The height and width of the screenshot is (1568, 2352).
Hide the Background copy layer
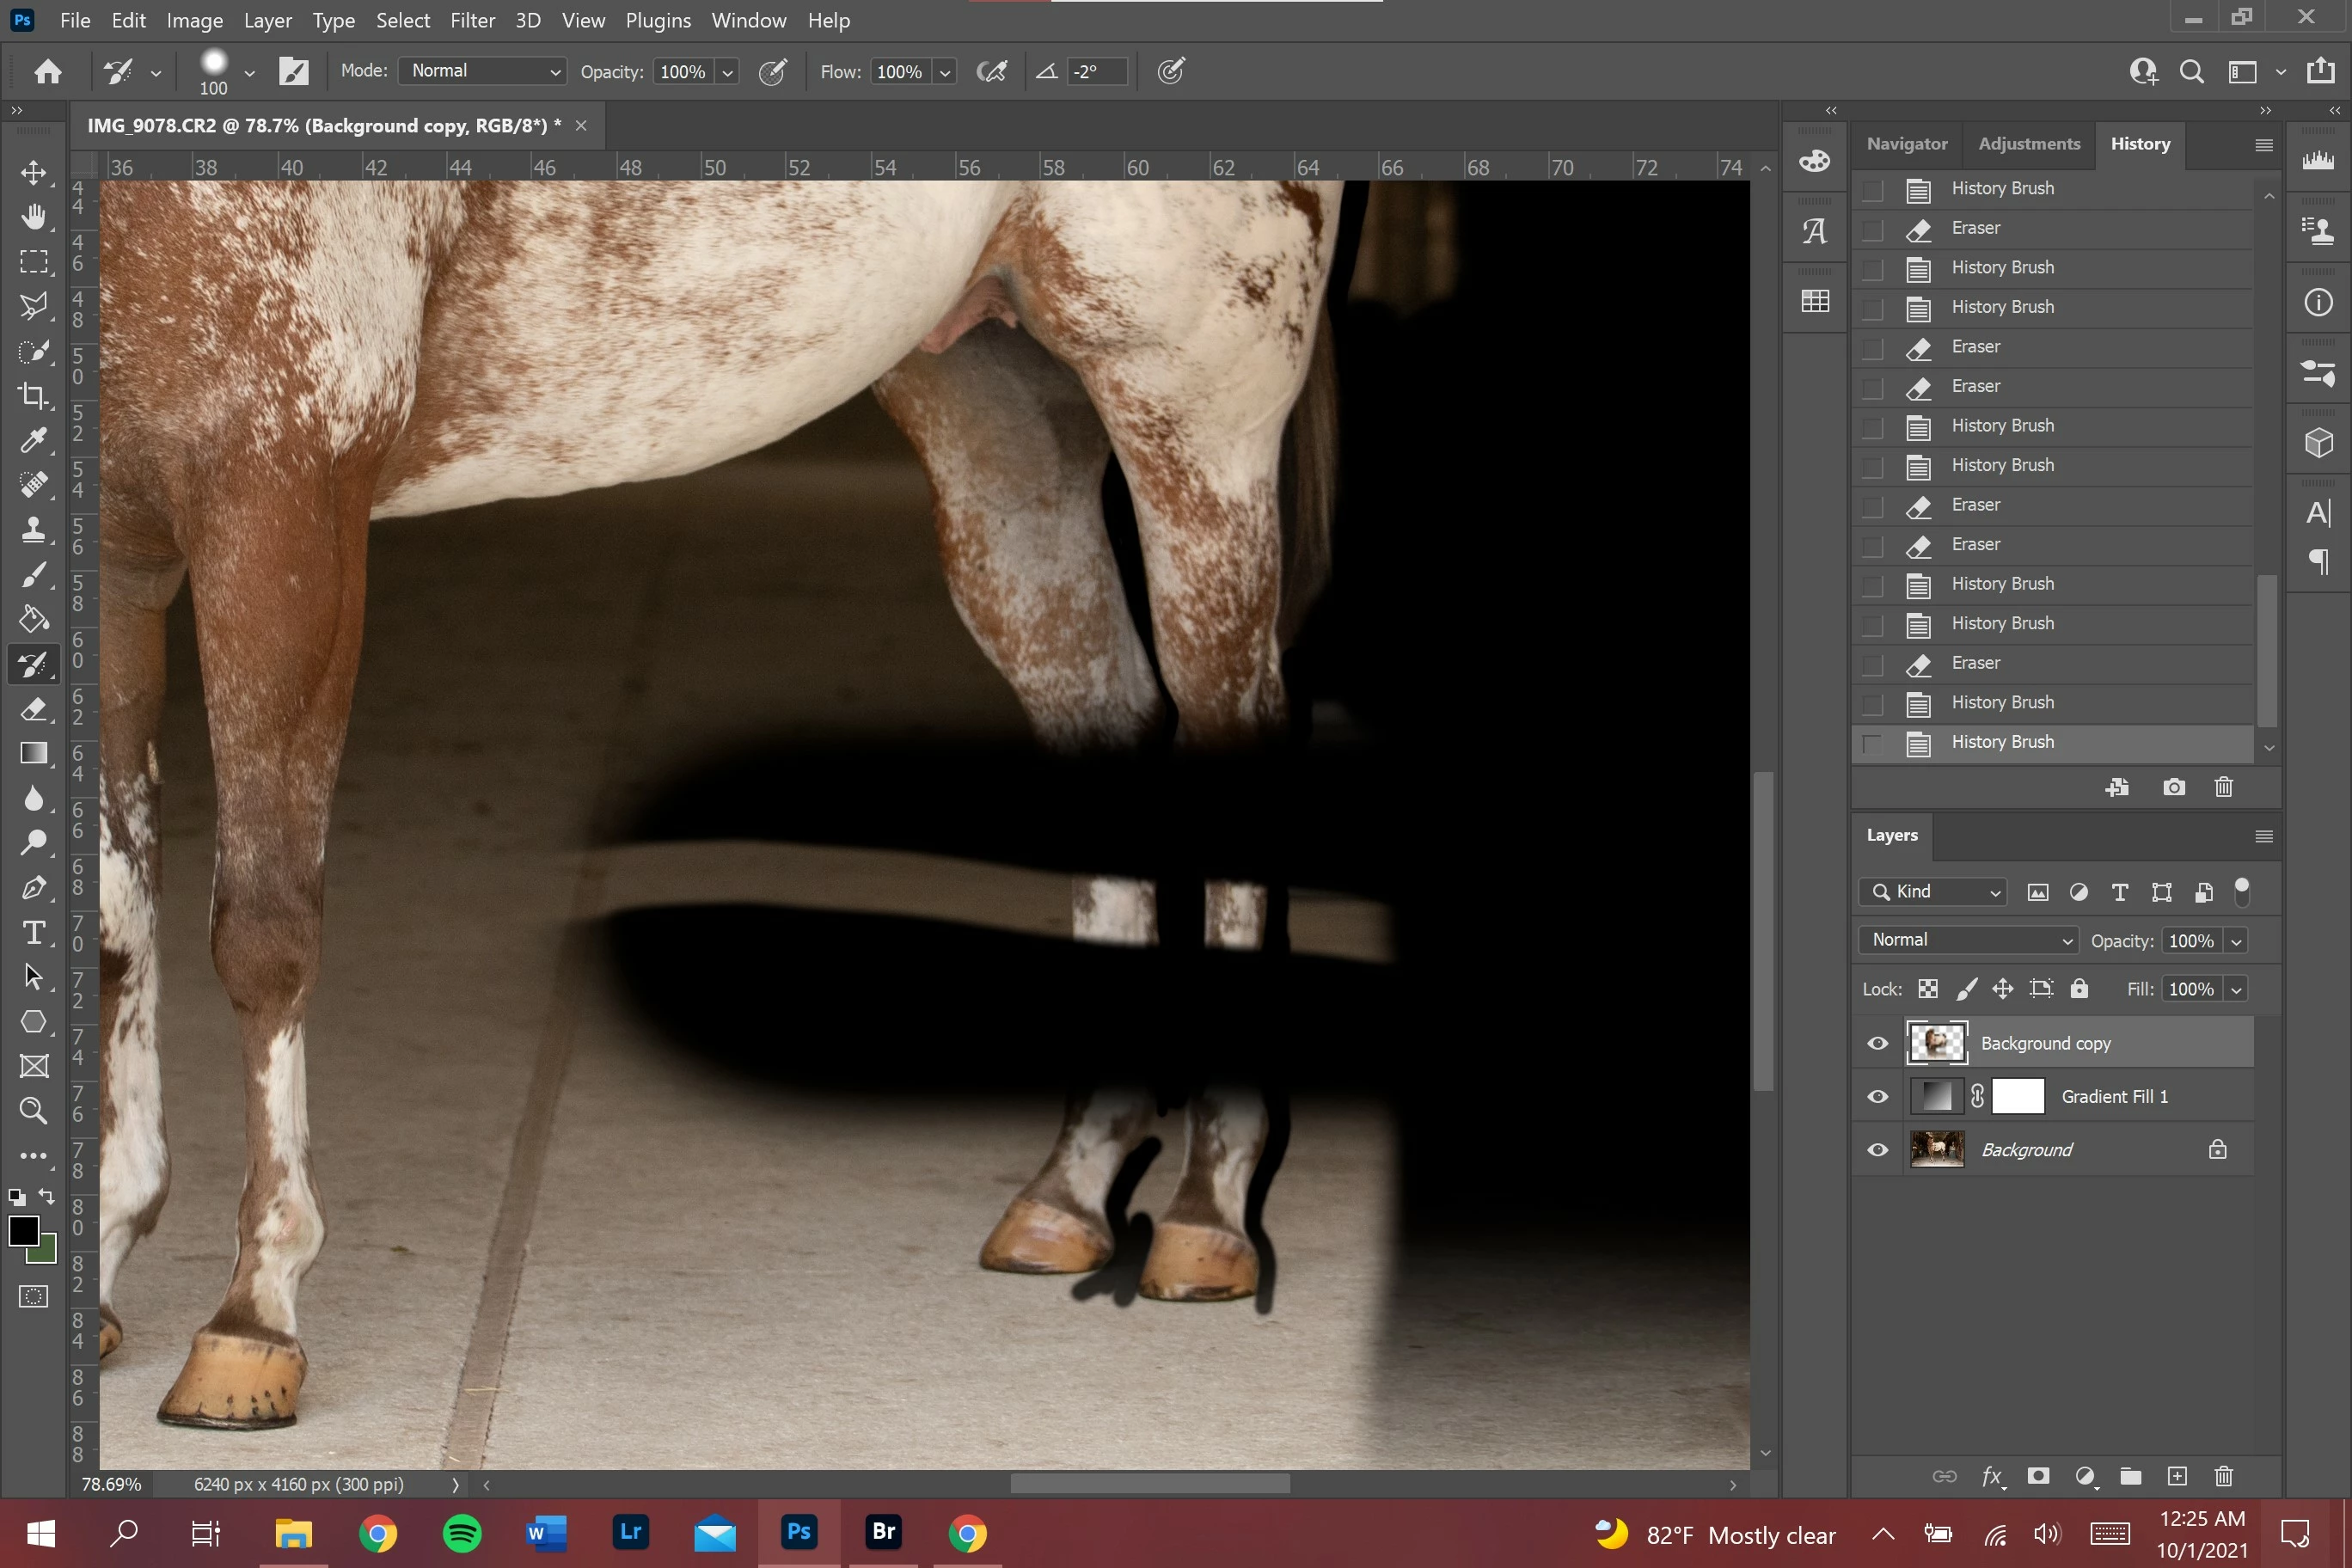coord(1877,1043)
